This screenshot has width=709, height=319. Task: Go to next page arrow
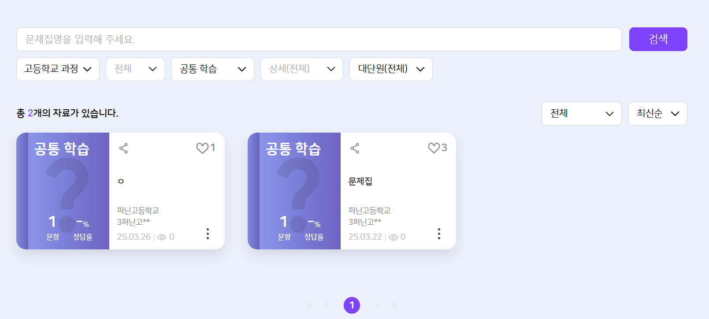pos(377,305)
